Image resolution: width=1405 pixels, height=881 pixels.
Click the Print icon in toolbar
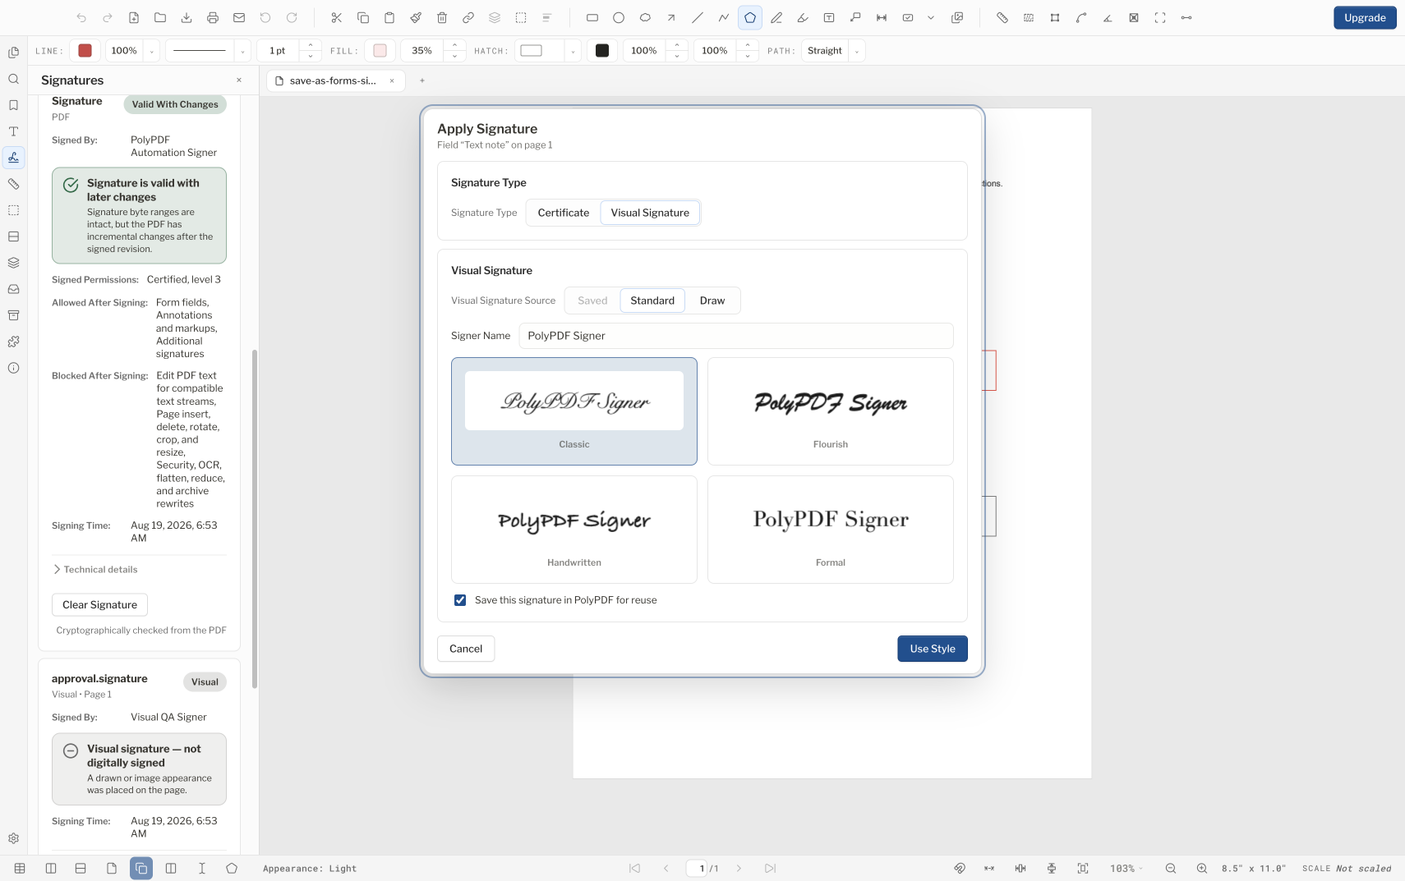tap(213, 17)
